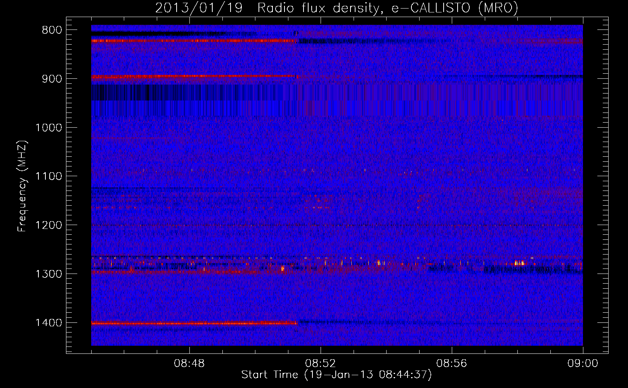Screen dimensions: 628x388
Task: Click the 09:00 time tick label
Action: coord(583,364)
